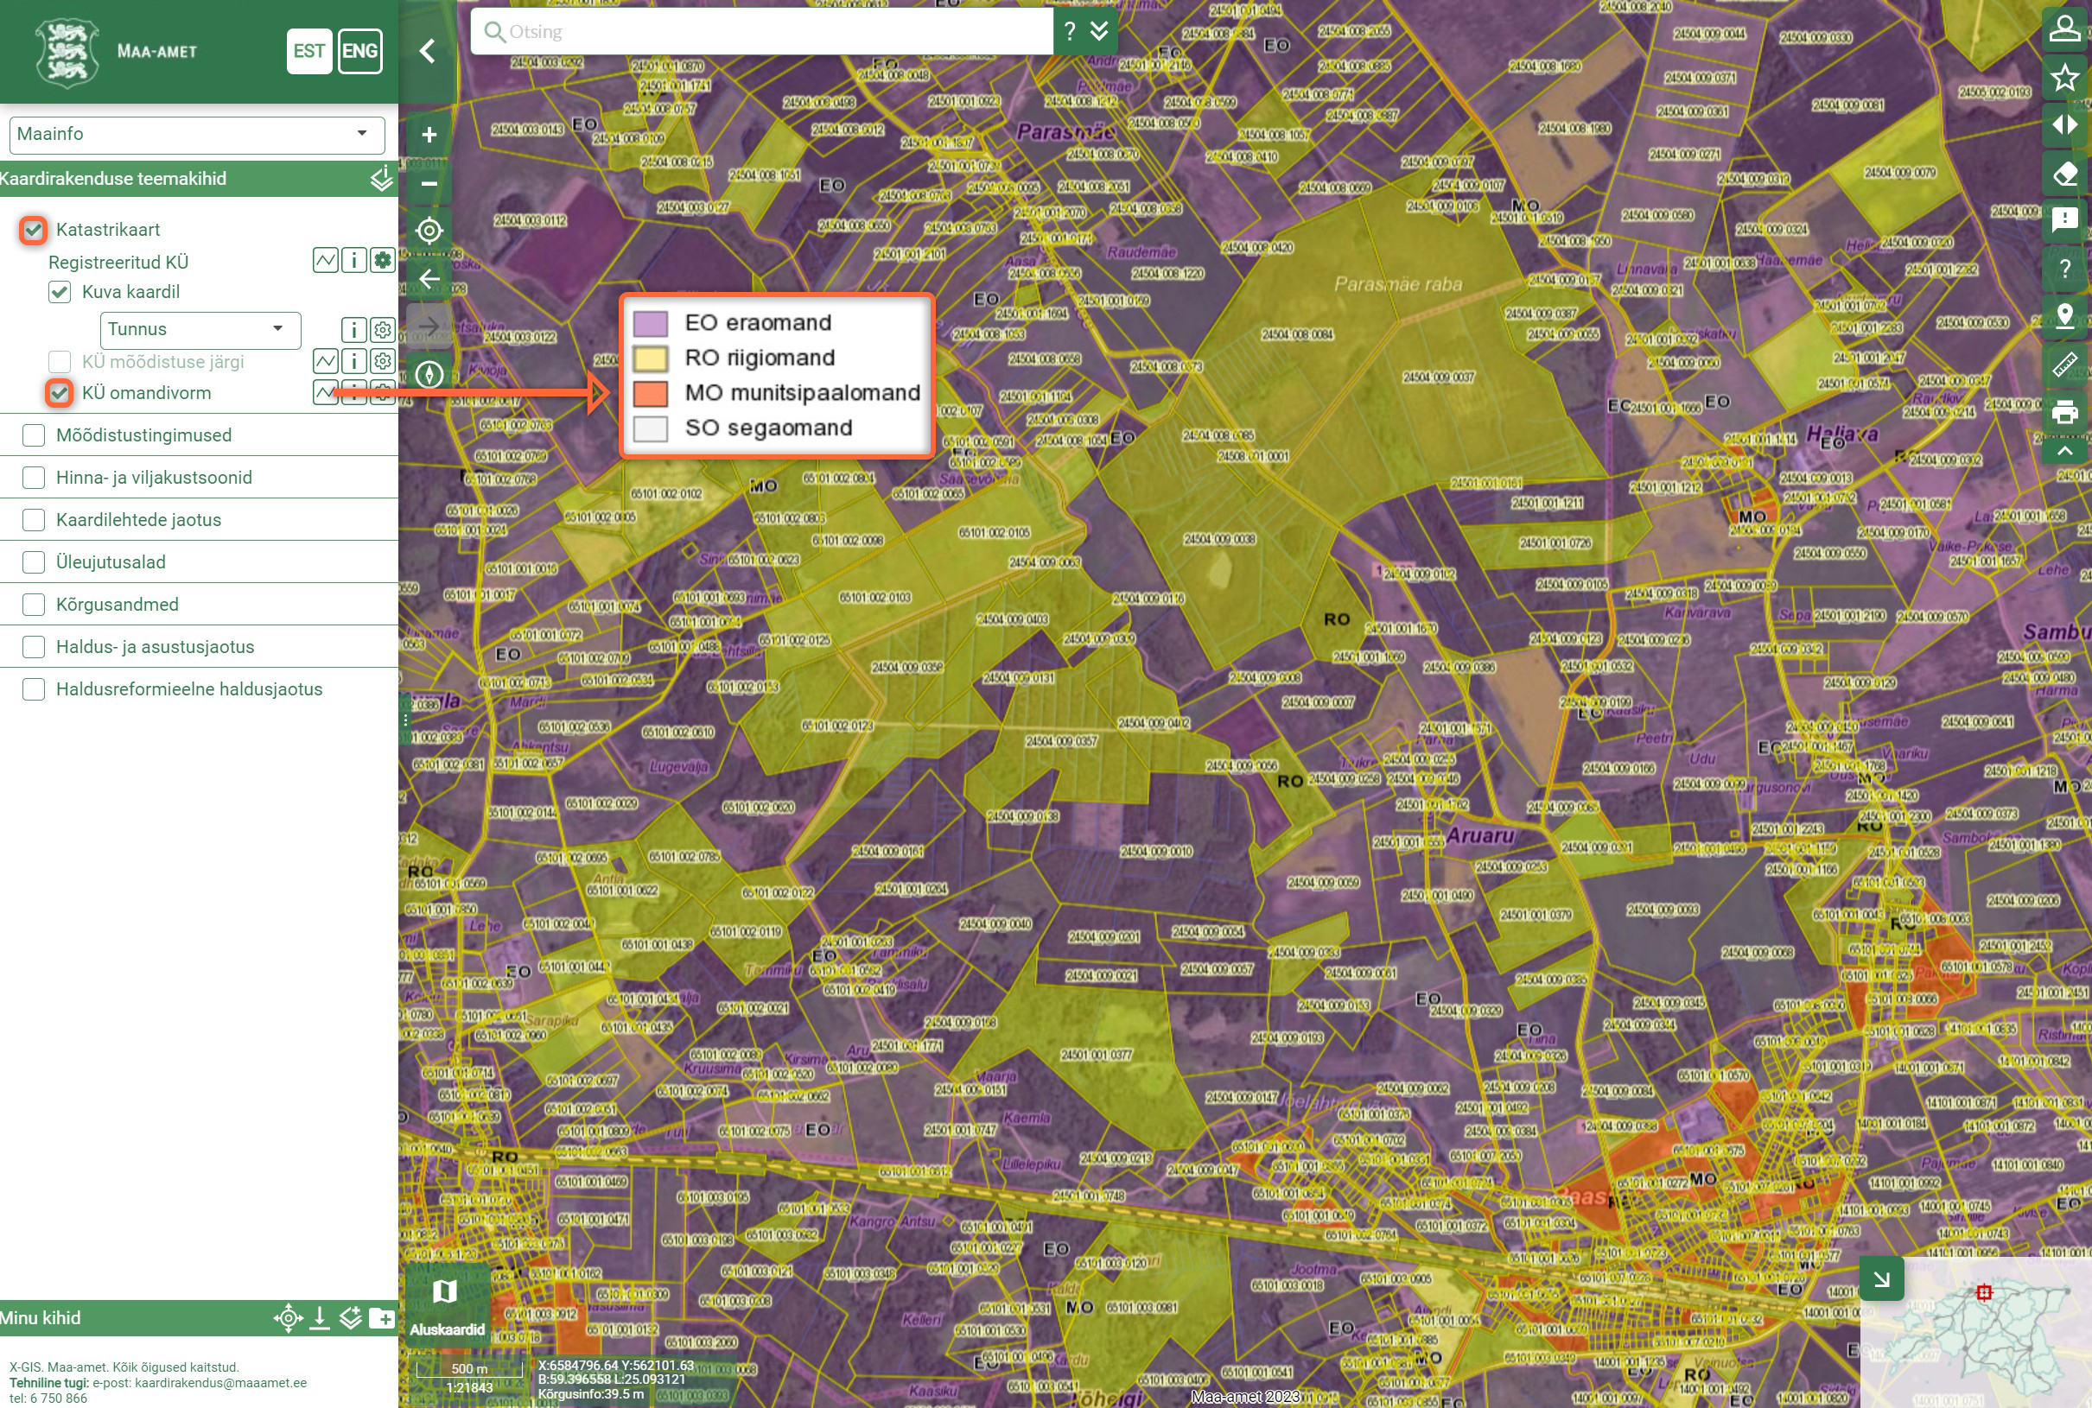This screenshot has width=2092, height=1408.
Task: Toggle the KÜ omandivorm checkbox
Action: coord(60,392)
